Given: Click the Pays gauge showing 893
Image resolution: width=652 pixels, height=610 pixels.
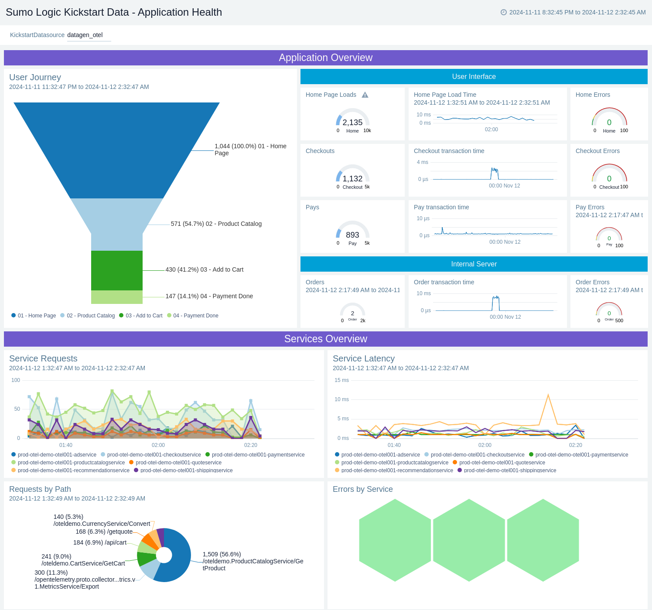Looking at the screenshot, I should click(352, 232).
